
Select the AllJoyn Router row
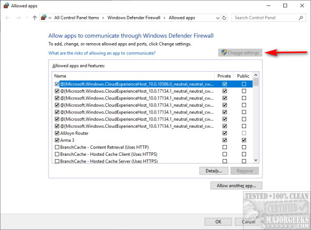click(x=152, y=133)
